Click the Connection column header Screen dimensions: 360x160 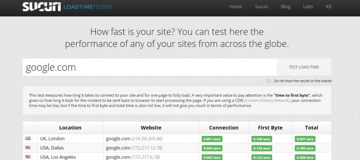coord(224,127)
